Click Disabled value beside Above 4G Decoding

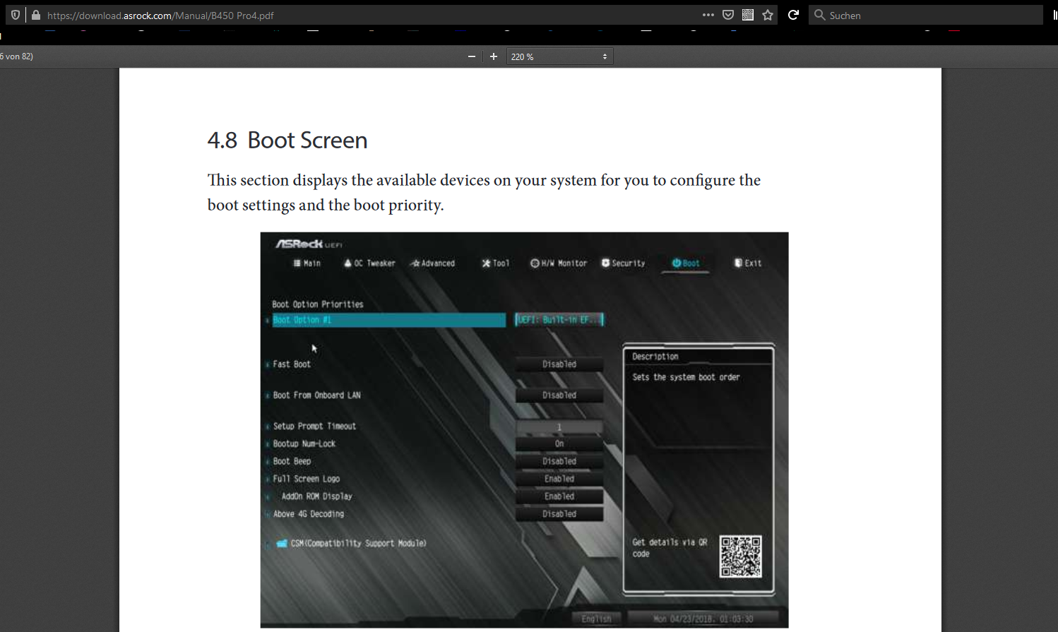click(x=559, y=514)
